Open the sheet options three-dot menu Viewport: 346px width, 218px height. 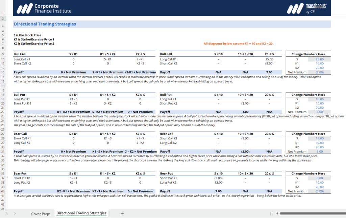[270, 213]
